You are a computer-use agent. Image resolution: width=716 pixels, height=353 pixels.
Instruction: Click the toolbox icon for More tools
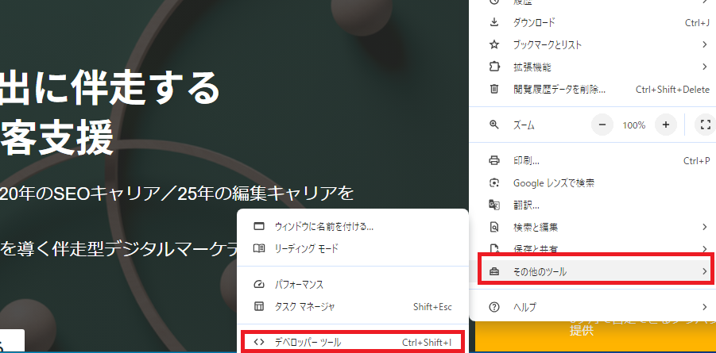click(494, 272)
